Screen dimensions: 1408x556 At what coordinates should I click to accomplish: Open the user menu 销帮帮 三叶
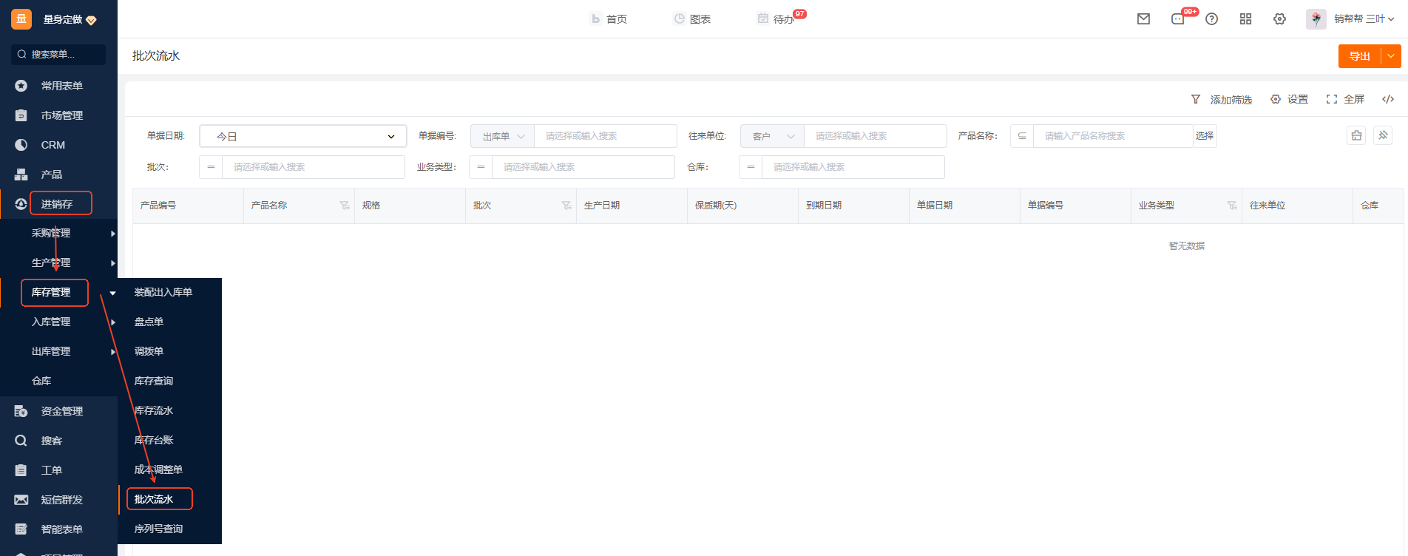pos(1364,19)
